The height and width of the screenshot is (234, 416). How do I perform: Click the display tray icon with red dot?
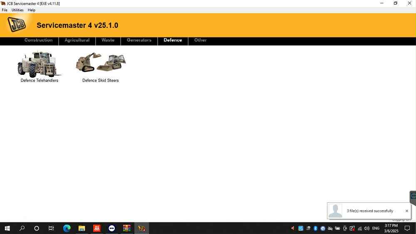(352, 228)
